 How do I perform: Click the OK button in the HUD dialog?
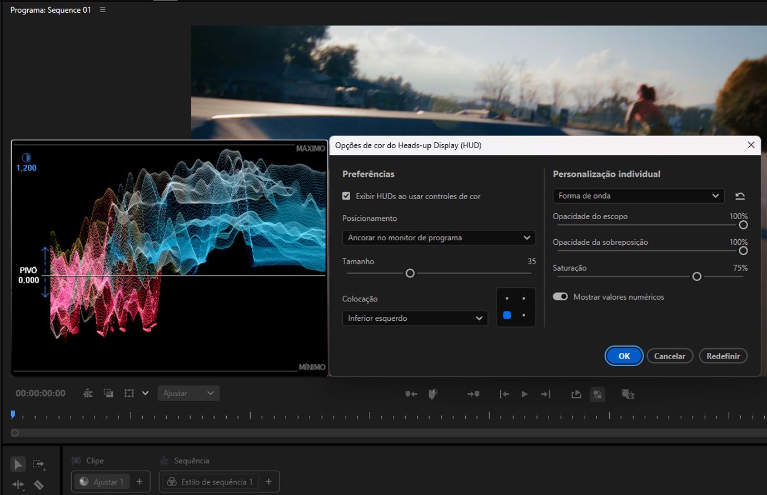point(624,356)
